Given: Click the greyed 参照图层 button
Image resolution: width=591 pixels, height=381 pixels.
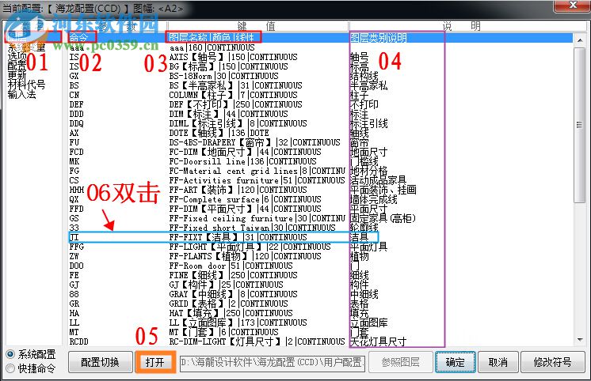Looking at the screenshot, I should pyautogui.click(x=400, y=362).
